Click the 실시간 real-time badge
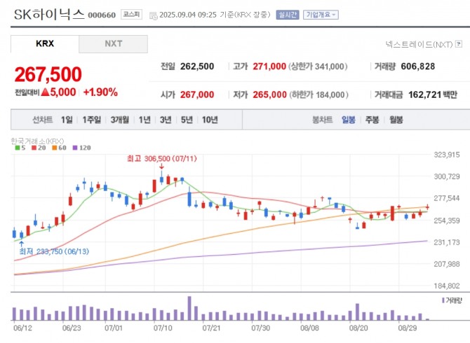 (x=286, y=14)
